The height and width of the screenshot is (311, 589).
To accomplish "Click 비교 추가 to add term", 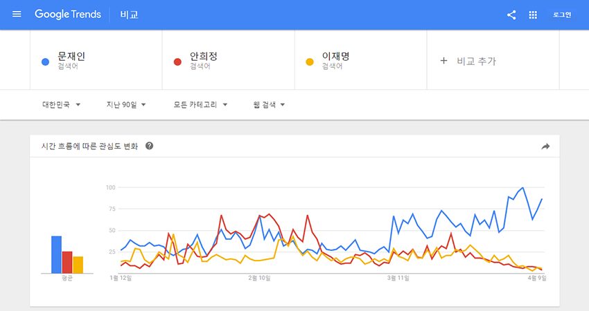I will 476,61.
